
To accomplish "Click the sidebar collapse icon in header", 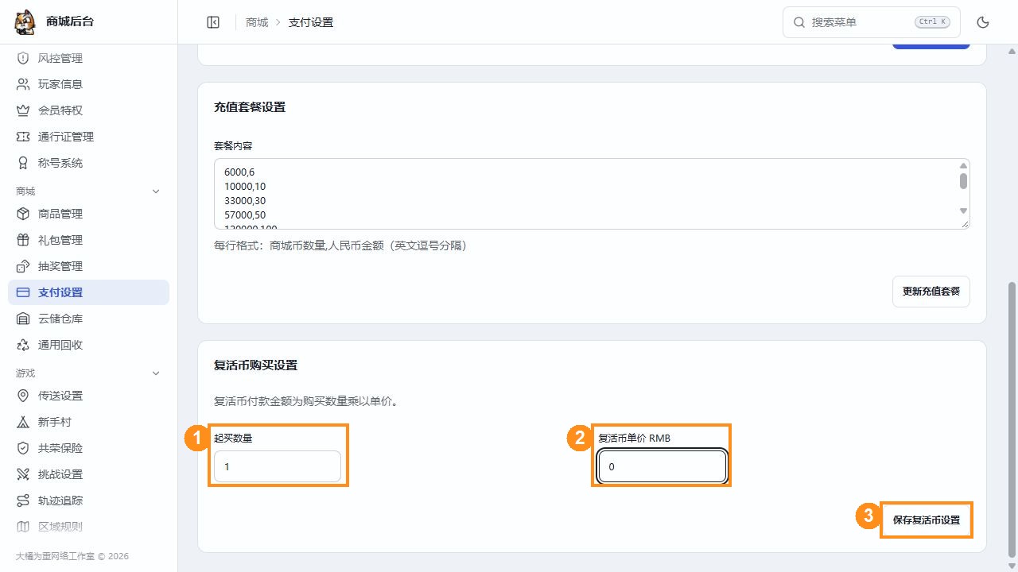I will (x=213, y=22).
